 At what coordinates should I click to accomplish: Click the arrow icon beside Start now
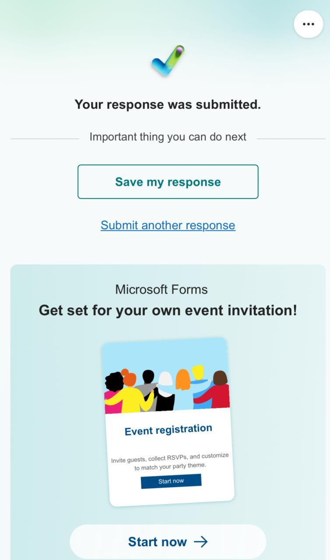[201, 542]
